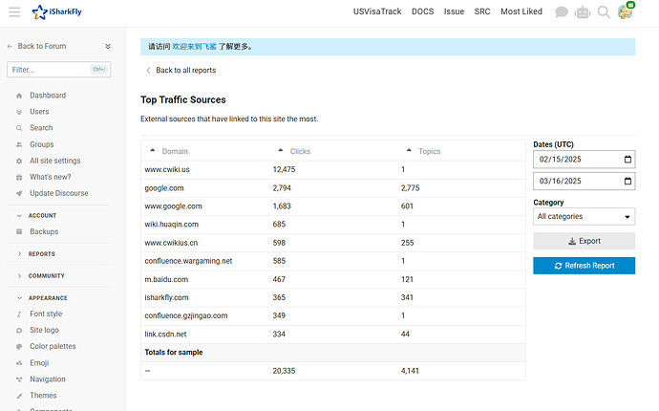Click the back arrow beside Back to Forum
659x411 pixels.
tap(10, 46)
